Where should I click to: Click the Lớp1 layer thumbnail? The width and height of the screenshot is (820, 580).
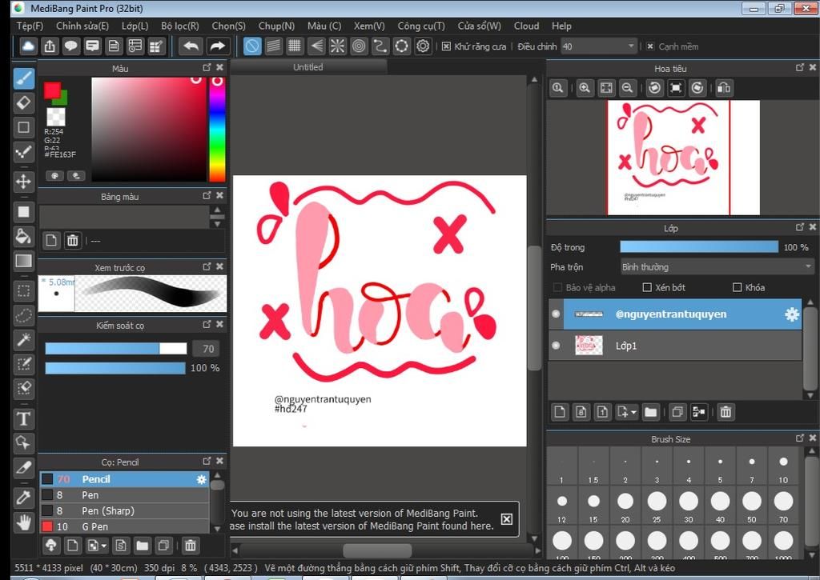589,346
